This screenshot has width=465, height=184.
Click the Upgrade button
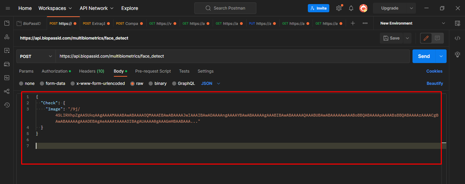(x=390, y=8)
